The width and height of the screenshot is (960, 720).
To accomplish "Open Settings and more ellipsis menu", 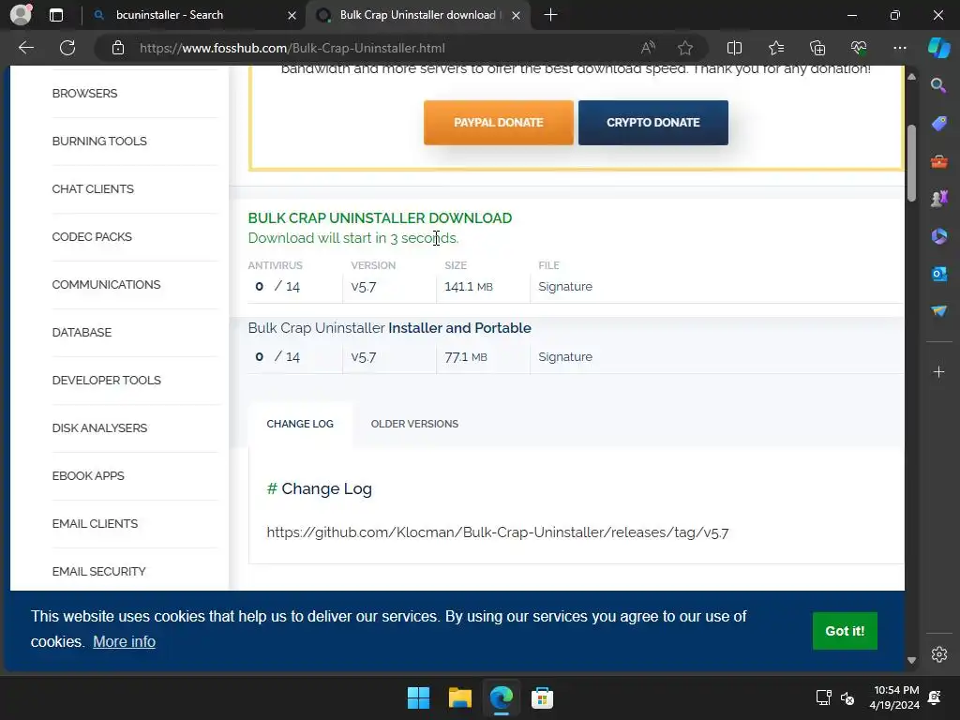I will click(899, 48).
